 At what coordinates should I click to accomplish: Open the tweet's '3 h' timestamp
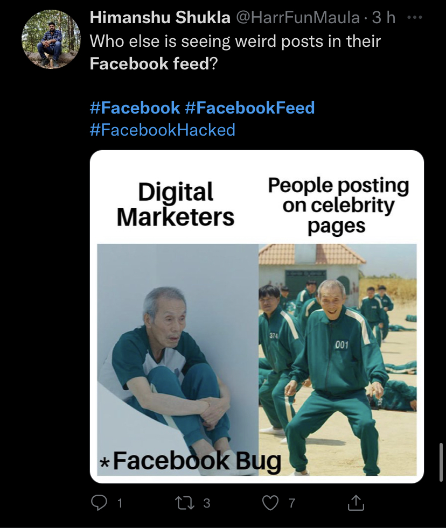(384, 18)
